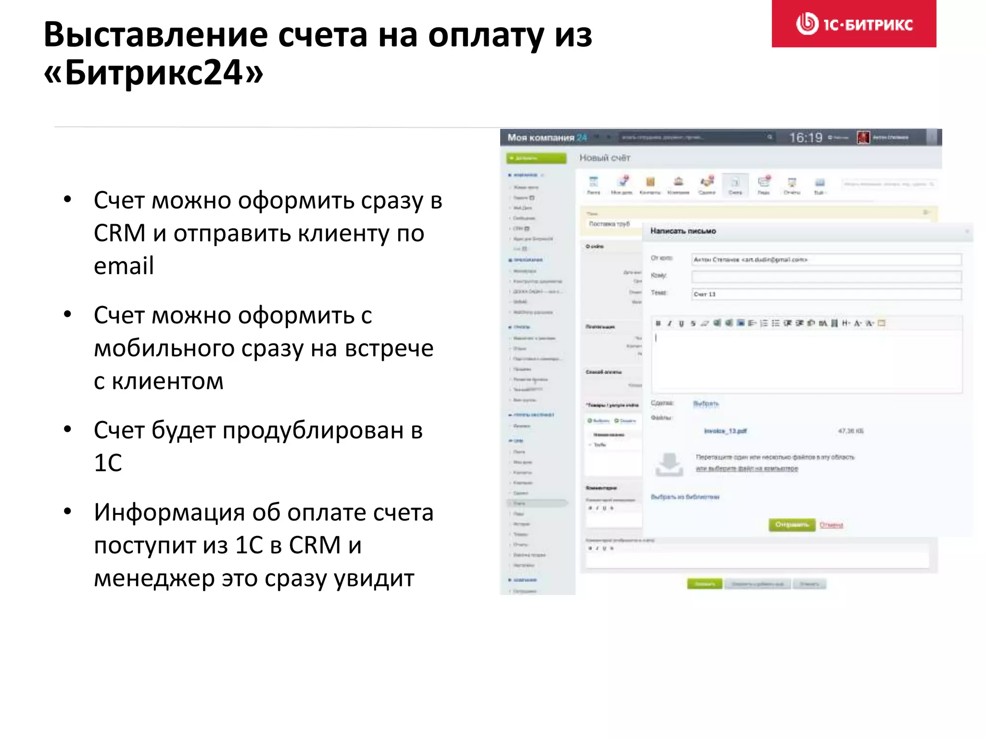Toggle italic in the letter editor toolbar
This screenshot has width=985, height=739.
pos(669,323)
